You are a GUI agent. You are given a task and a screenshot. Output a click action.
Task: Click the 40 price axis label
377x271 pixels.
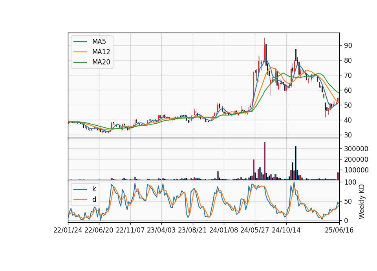coord(348,120)
